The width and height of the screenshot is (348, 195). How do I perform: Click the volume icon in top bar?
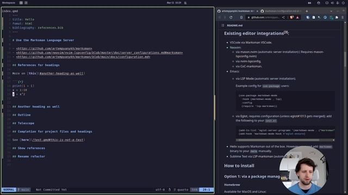tap(332, 3)
